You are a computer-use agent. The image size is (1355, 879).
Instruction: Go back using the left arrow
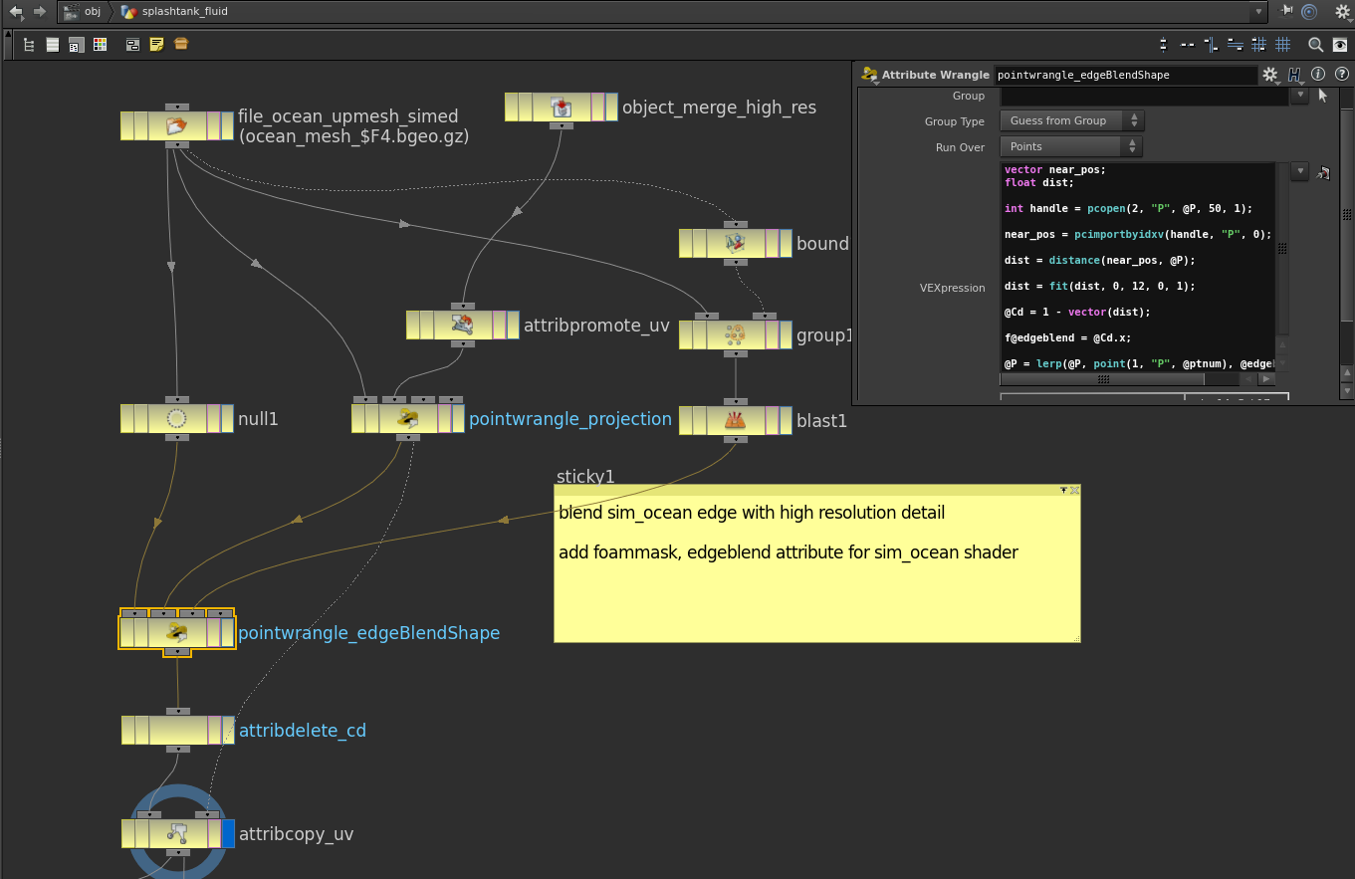pos(17,12)
